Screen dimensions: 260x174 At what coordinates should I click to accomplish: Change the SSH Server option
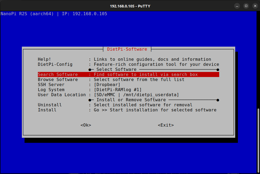(x=51, y=85)
